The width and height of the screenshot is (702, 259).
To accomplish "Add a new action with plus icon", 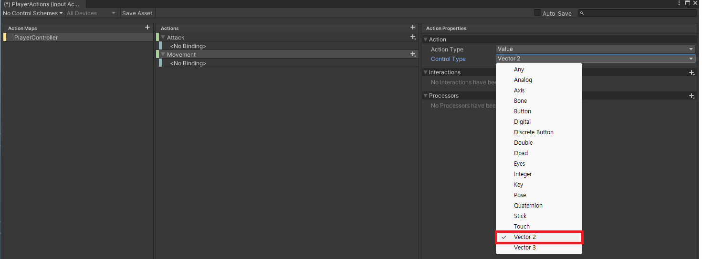I will point(413,28).
